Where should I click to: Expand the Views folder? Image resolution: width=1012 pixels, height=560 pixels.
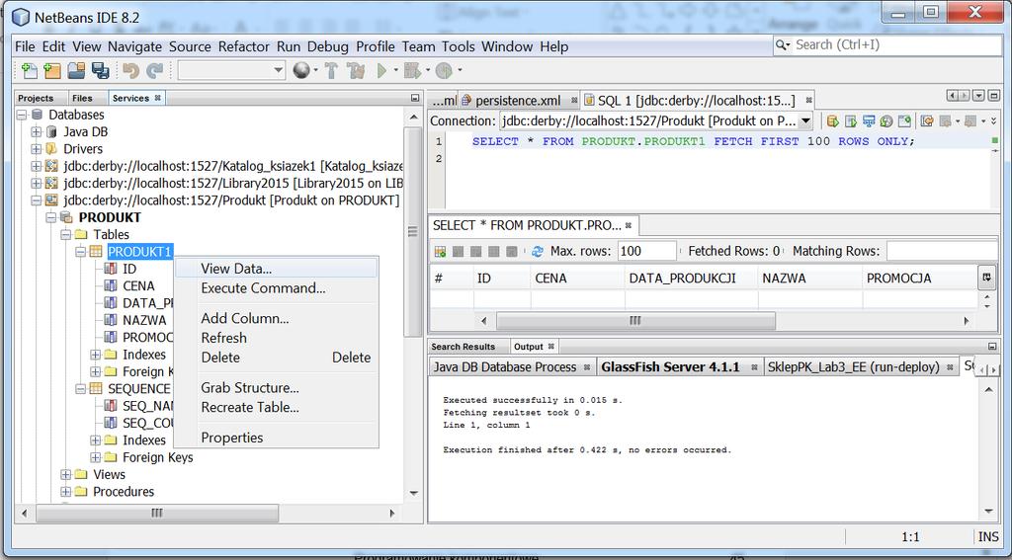(66, 474)
